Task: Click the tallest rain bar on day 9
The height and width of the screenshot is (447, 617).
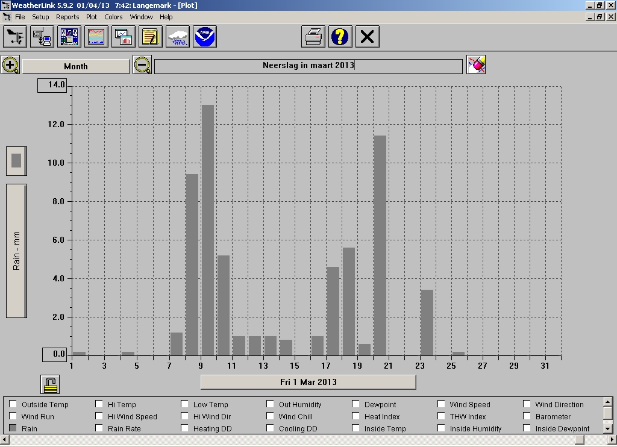Action: click(208, 230)
